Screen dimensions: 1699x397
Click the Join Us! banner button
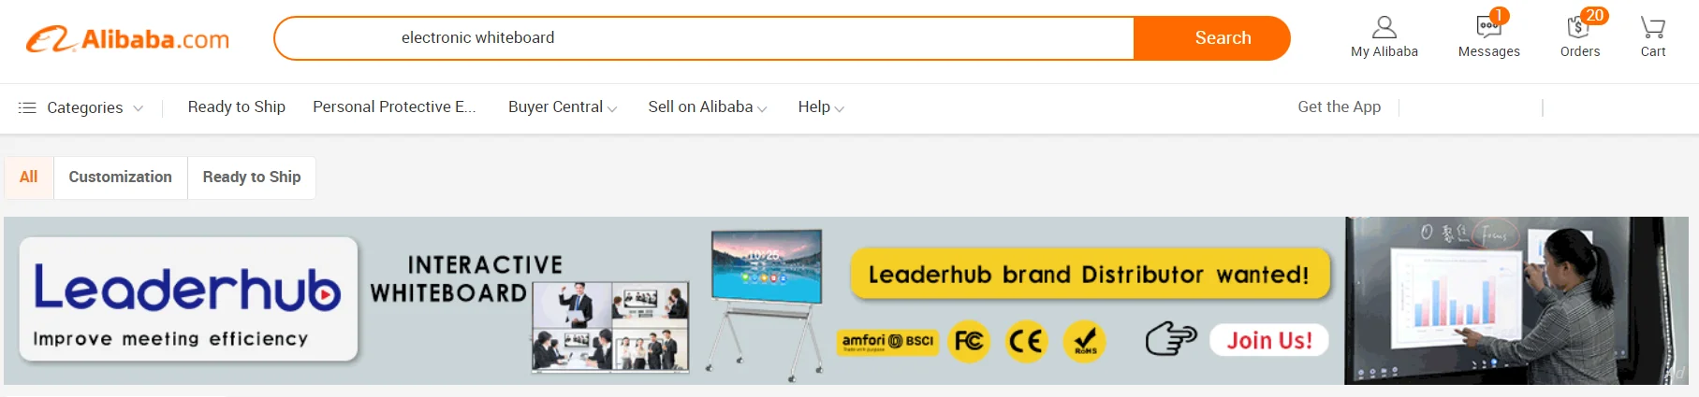[1269, 340]
